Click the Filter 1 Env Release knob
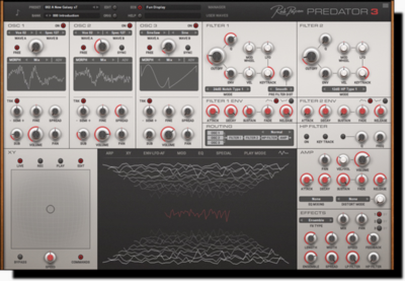The height and width of the screenshot is (281, 405). tap(286, 111)
